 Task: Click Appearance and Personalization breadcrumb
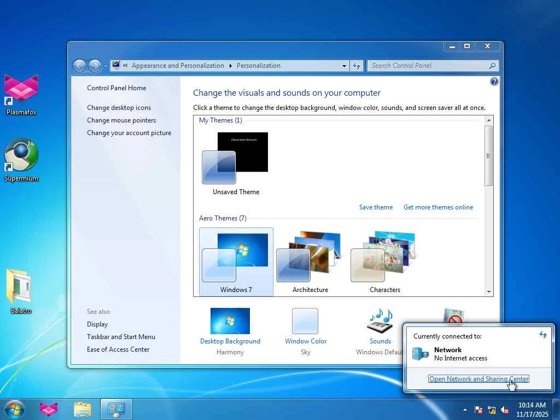pos(178,66)
